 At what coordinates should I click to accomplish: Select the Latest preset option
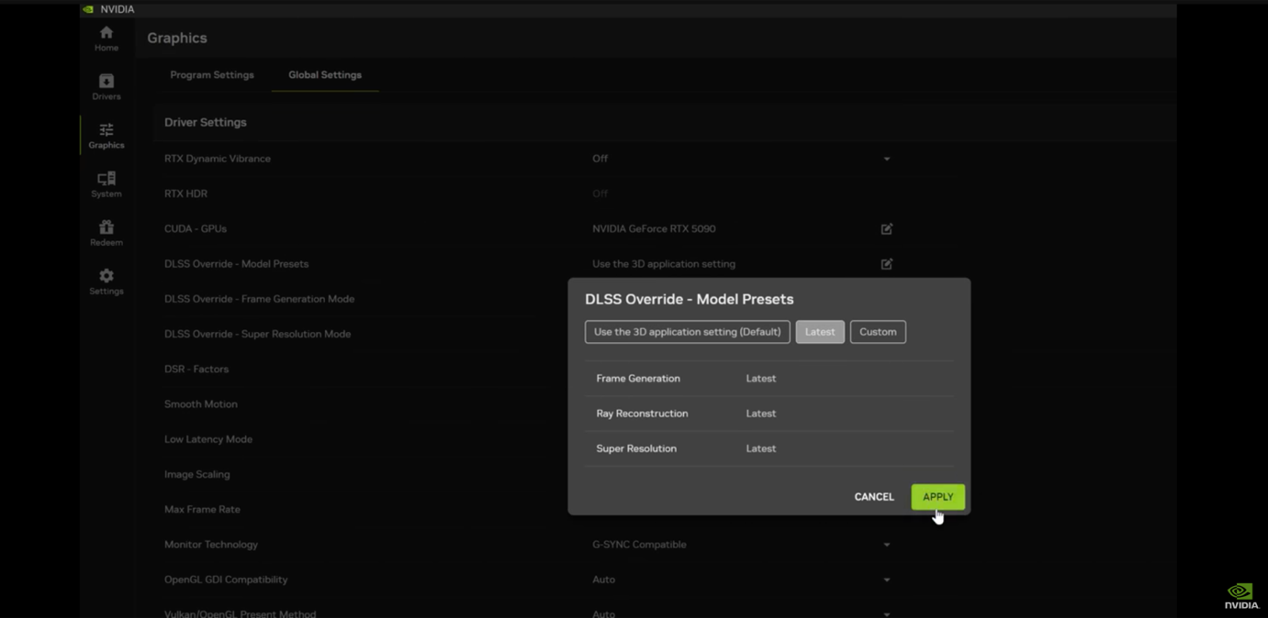coord(819,332)
